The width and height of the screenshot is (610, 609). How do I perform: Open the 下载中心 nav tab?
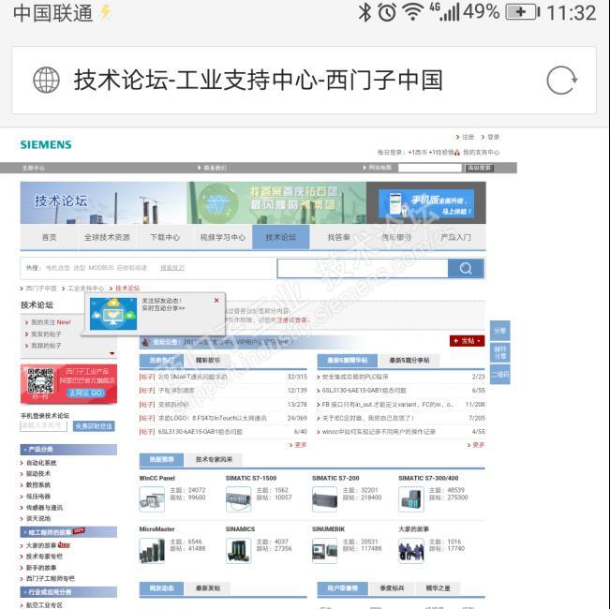165,237
